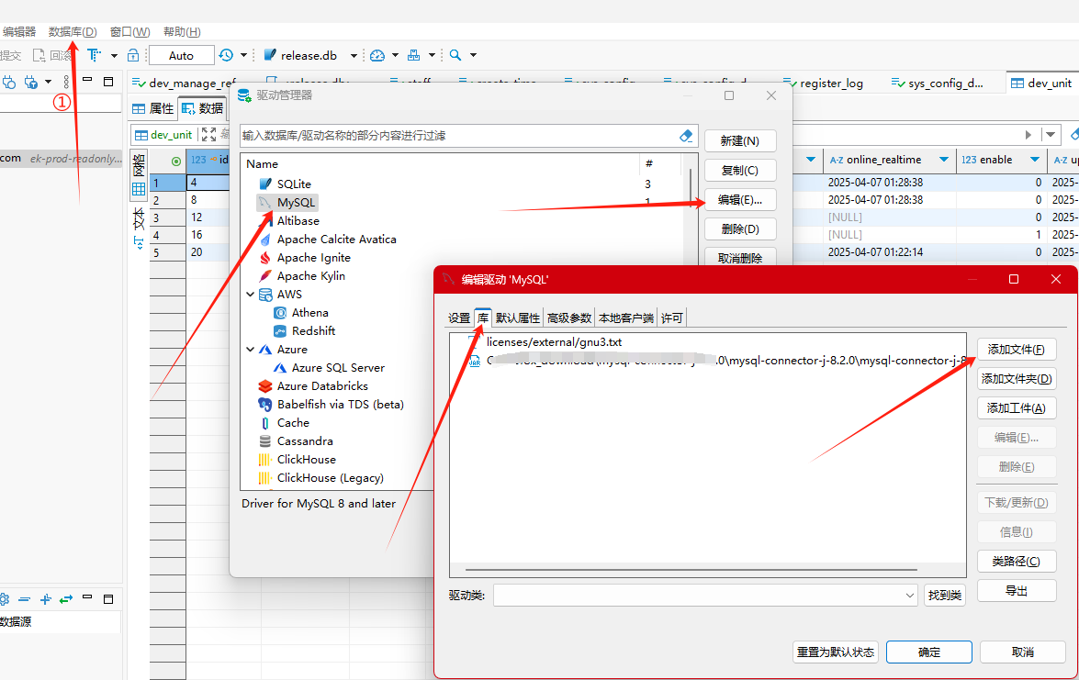Click the 添加工件(A) button
This screenshot has height=680, width=1079.
click(x=1017, y=408)
